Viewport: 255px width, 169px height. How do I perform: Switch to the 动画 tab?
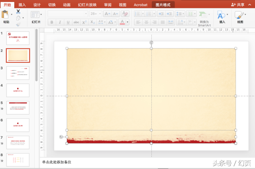coord(67,5)
